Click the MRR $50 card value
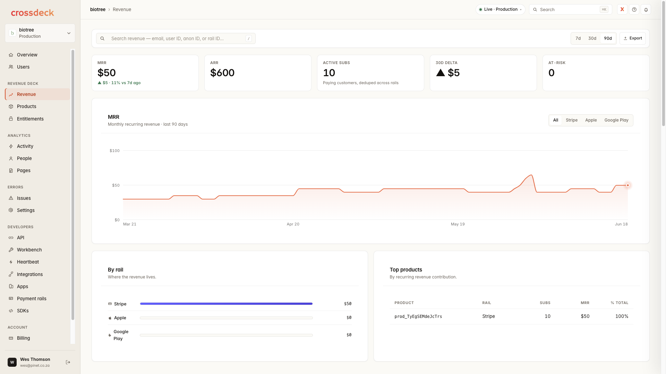This screenshot has height=374, width=666. (x=106, y=73)
